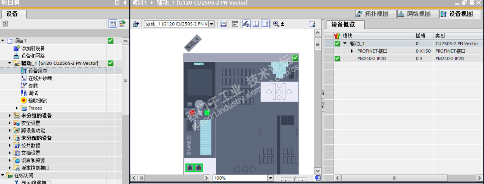Screen dimensions: 484x184
Task: Adjust the zoom slider at canvas bottom
Action: click(294, 178)
